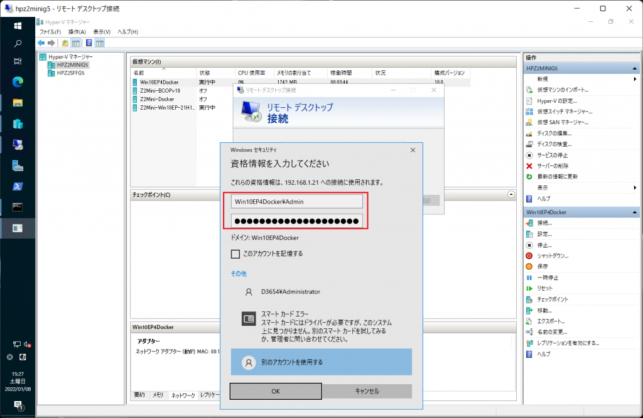Image resolution: width=643 pixels, height=418 pixels.
Task: Choose 別のアカウントを使用する option
Action: coord(321,362)
